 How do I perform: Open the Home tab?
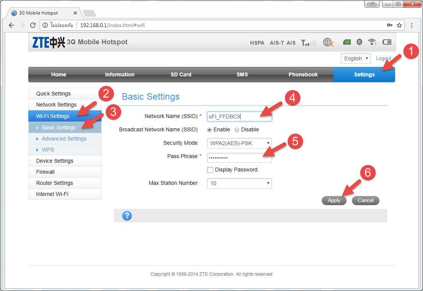point(58,74)
